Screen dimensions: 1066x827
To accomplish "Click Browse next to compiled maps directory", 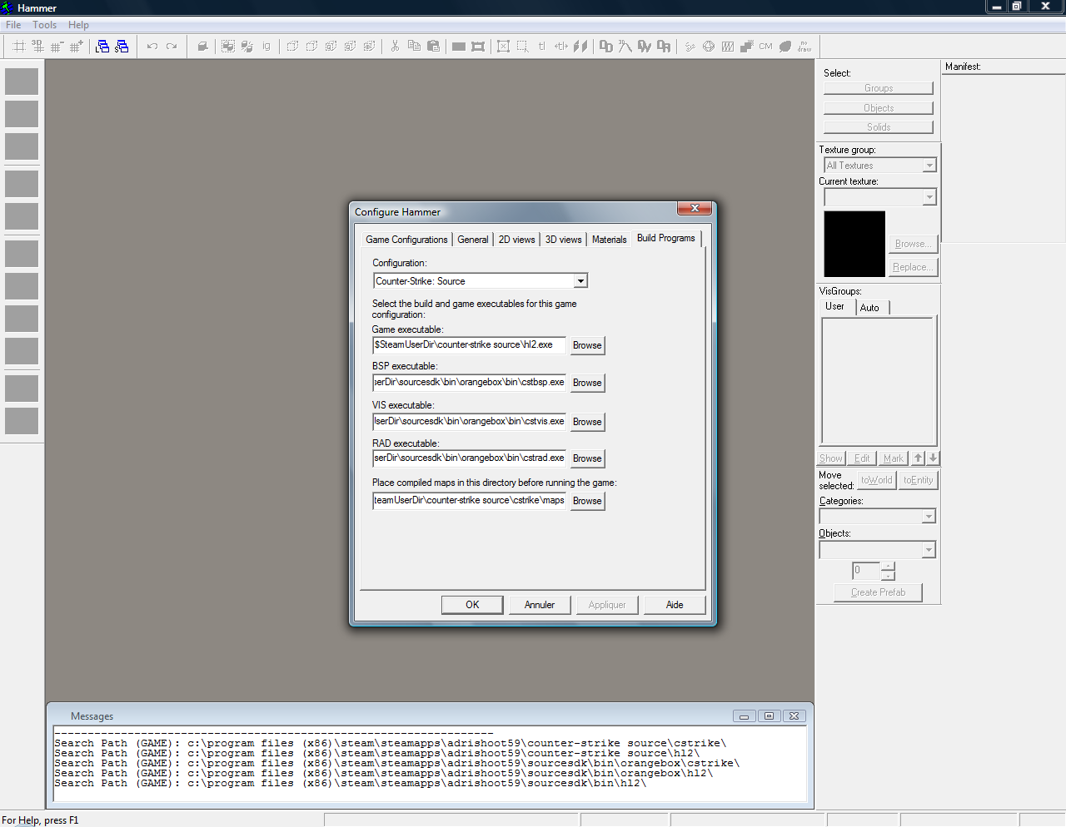I will coord(587,501).
